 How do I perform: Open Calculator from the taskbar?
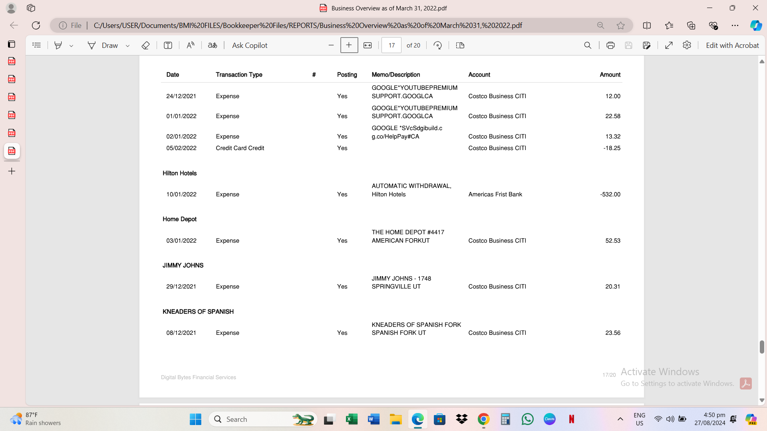(x=505, y=419)
